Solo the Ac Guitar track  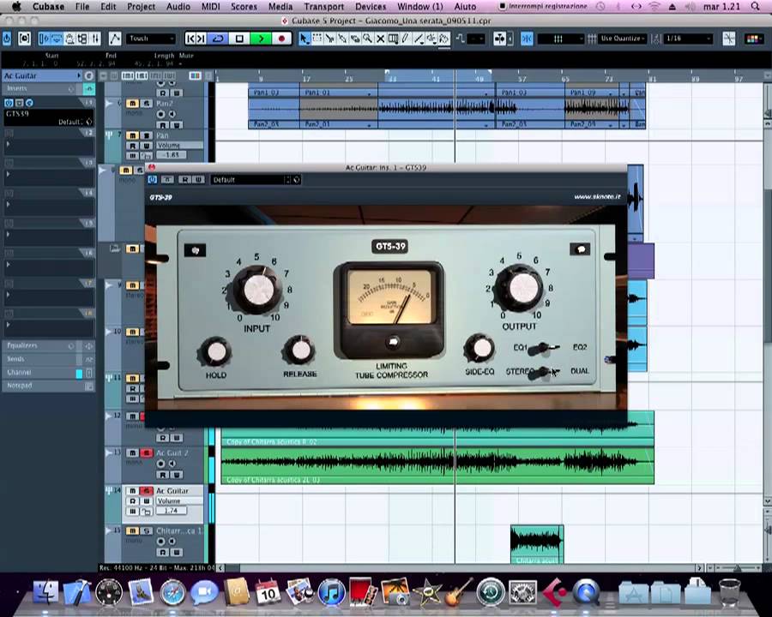click(146, 490)
